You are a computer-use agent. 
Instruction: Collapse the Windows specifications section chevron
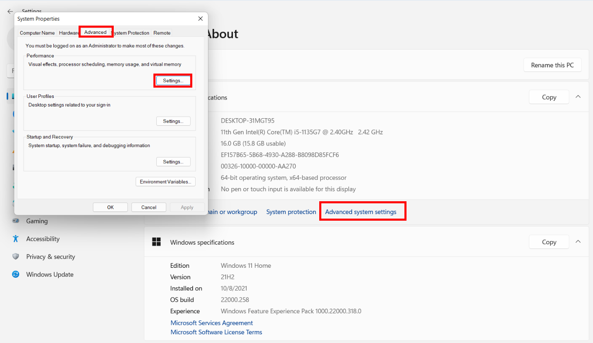[578, 242]
